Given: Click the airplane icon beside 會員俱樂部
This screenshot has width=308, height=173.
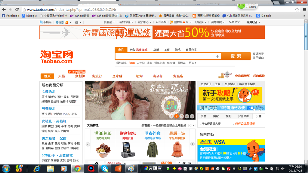Looking at the screenshot, I should 225,74.
